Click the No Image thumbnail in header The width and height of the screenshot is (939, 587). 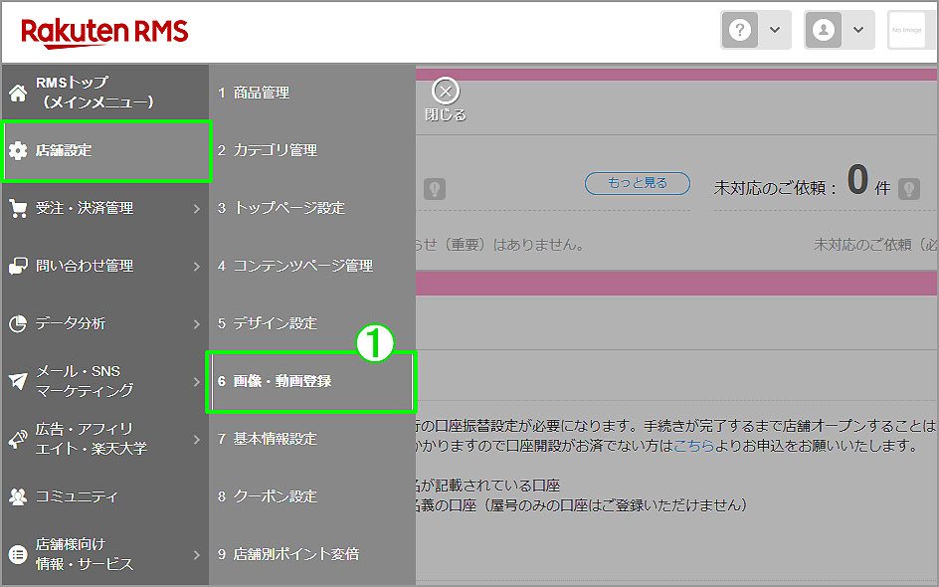point(908,29)
